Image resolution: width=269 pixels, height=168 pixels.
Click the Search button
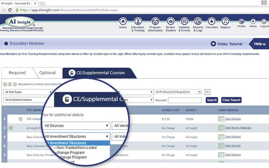coord(212,100)
